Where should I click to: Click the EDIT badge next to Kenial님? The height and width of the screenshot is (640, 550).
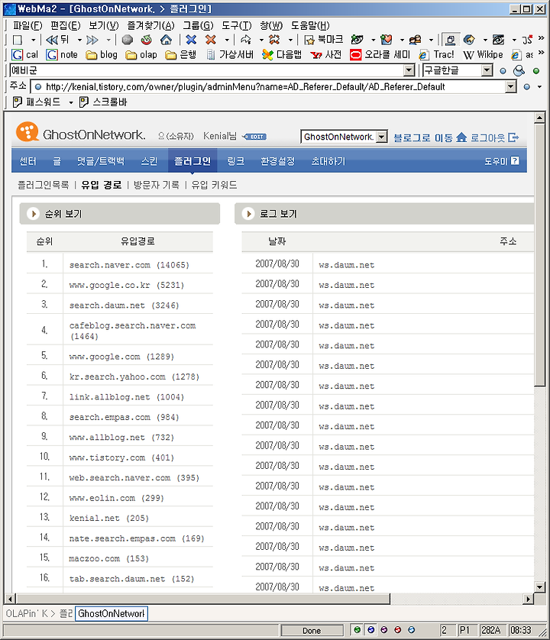254,137
